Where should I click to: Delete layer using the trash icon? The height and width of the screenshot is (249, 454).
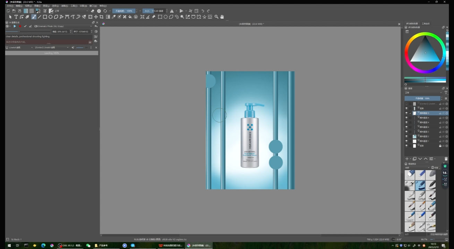tap(446, 159)
